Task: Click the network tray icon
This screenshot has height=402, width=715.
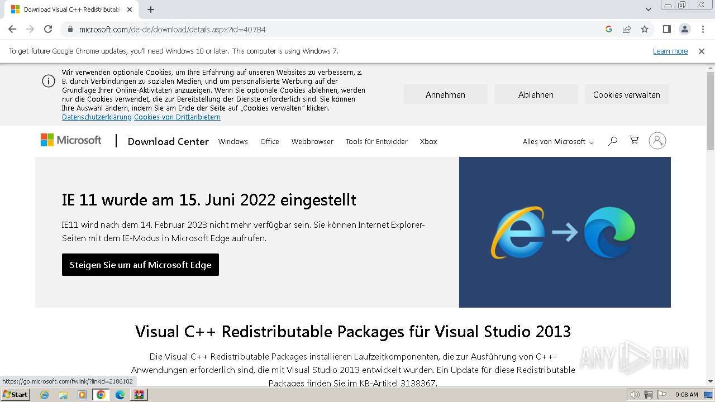Action: (649, 395)
